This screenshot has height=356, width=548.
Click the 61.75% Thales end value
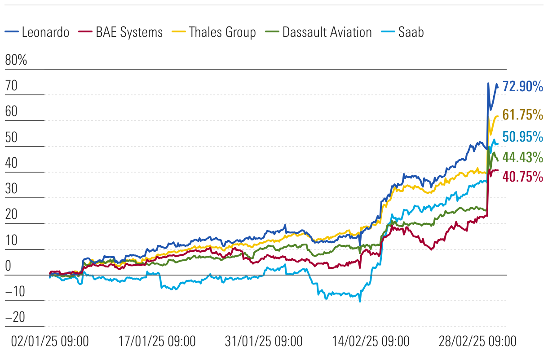click(522, 115)
